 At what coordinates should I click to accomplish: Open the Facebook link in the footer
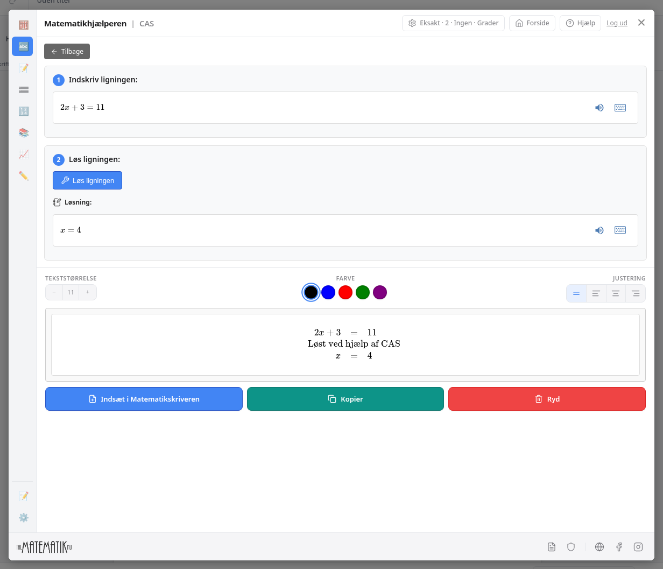619,547
